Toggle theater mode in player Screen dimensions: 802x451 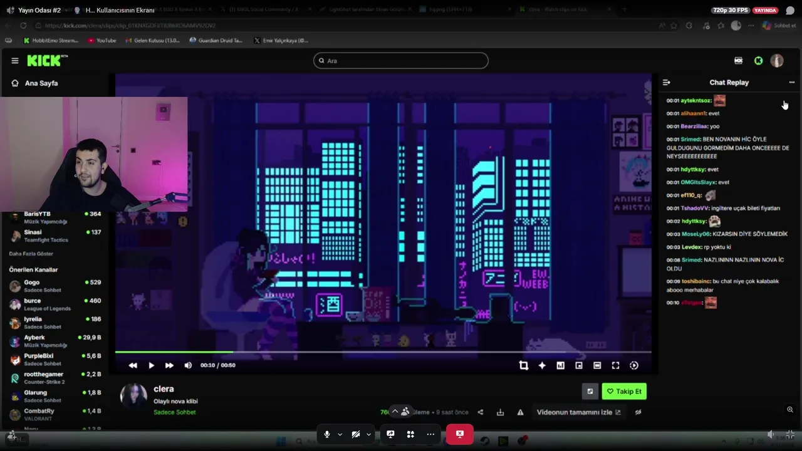[x=597, y=366]
